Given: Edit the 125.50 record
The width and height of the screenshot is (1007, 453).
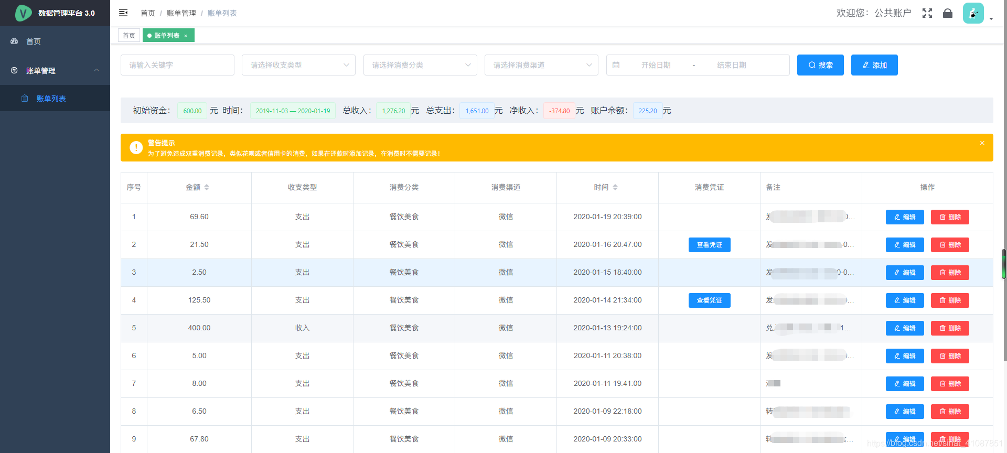Looking at the screenshot, I should 905,300.
